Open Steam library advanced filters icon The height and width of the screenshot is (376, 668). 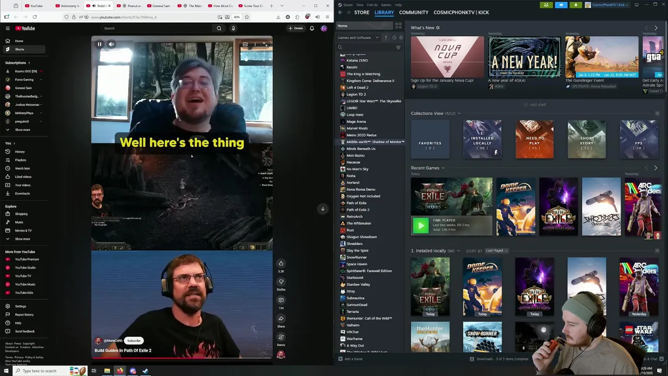tap(398, 48)
